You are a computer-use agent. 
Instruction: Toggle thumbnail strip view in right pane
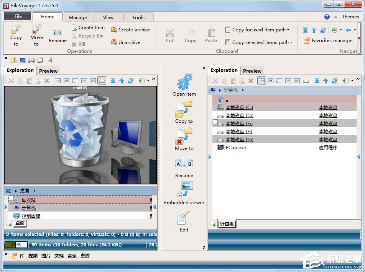pos(306,81)
